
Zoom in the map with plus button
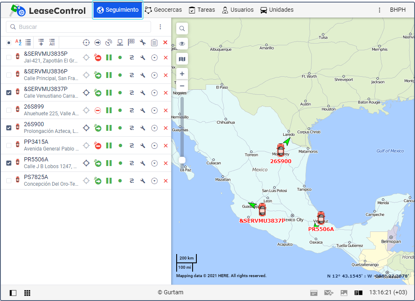point(182,74)
